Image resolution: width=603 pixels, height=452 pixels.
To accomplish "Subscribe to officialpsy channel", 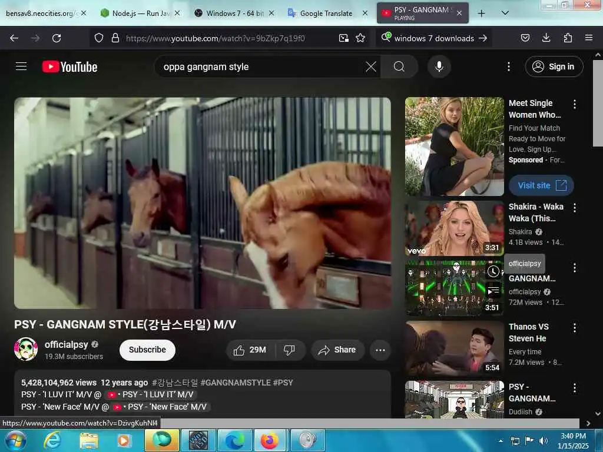I will pos(147,350).
